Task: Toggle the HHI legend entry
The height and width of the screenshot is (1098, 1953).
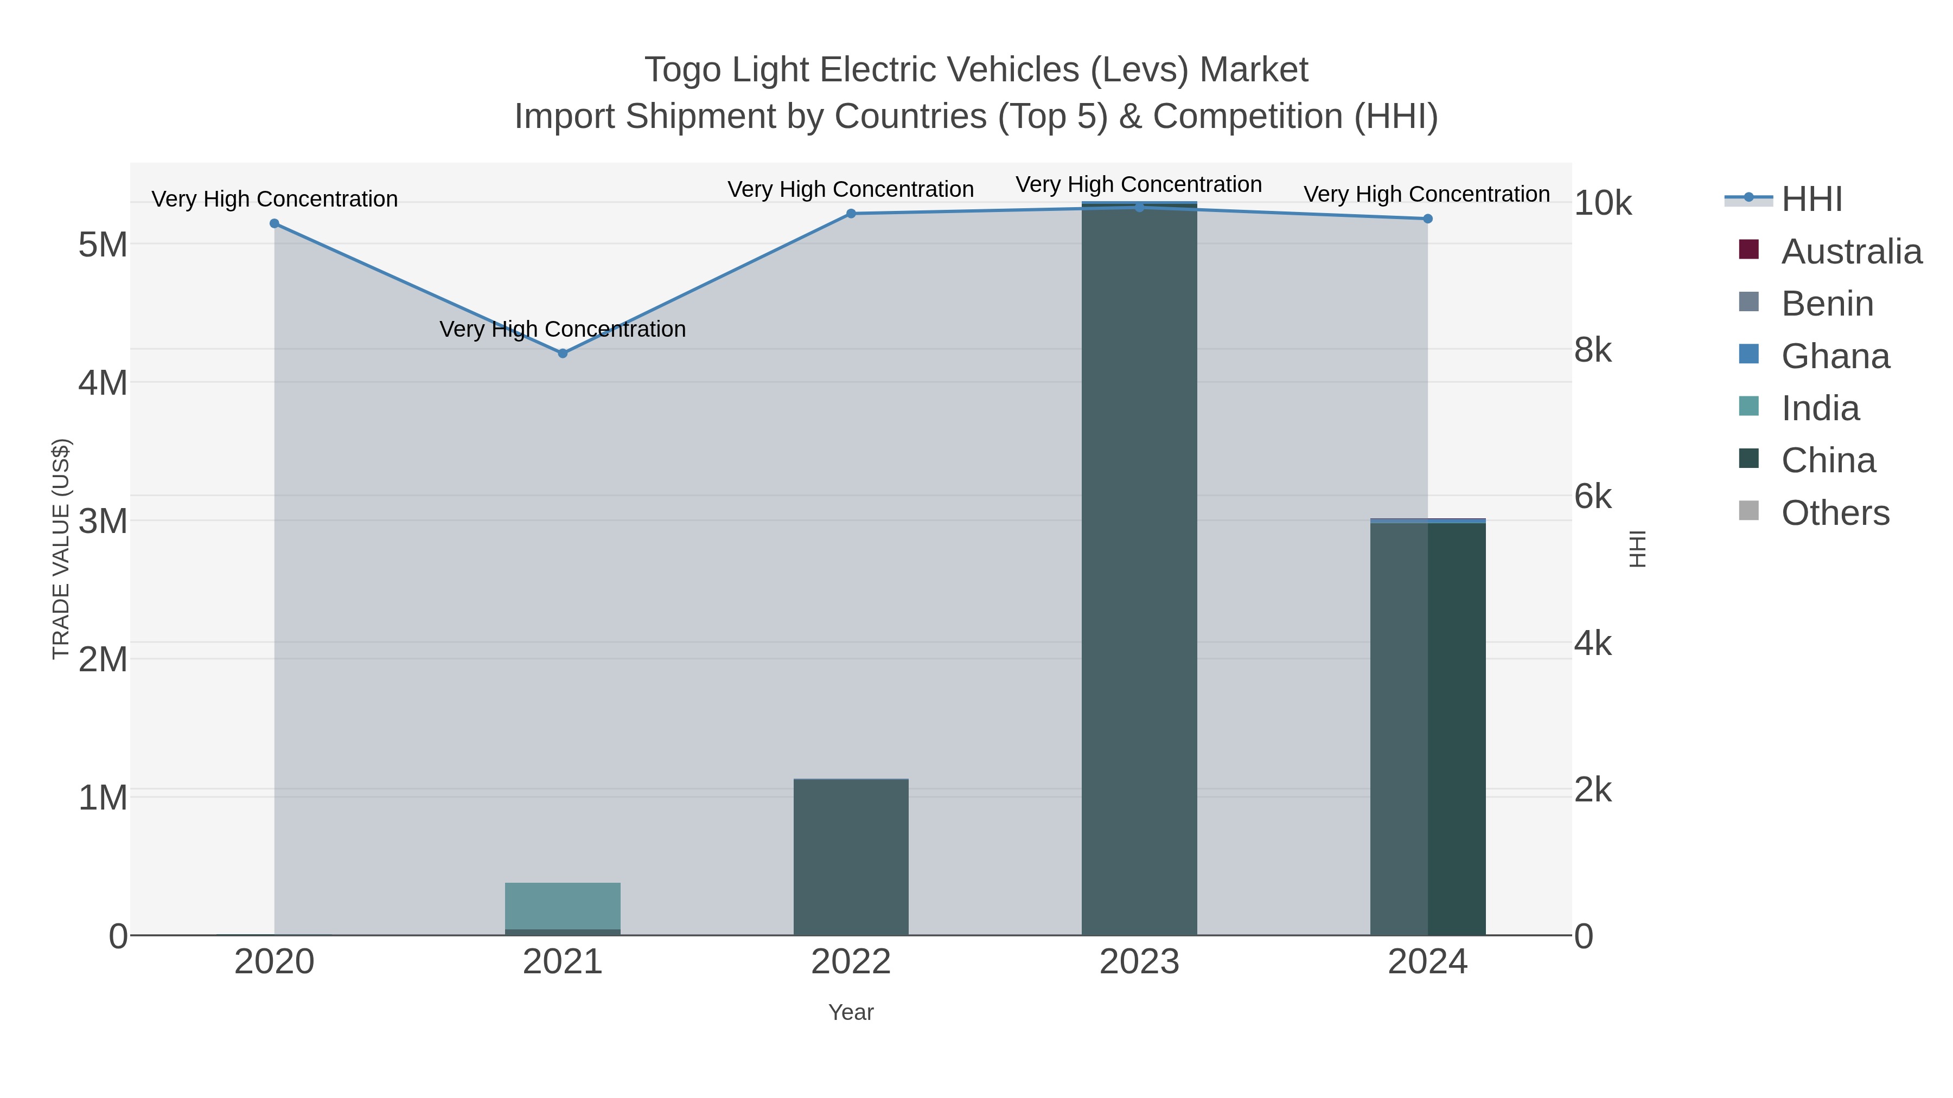Action: [x=1784, y=200]
